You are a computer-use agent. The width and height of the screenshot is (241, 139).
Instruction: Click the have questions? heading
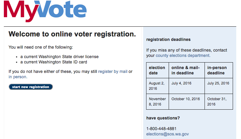(163, 118)
